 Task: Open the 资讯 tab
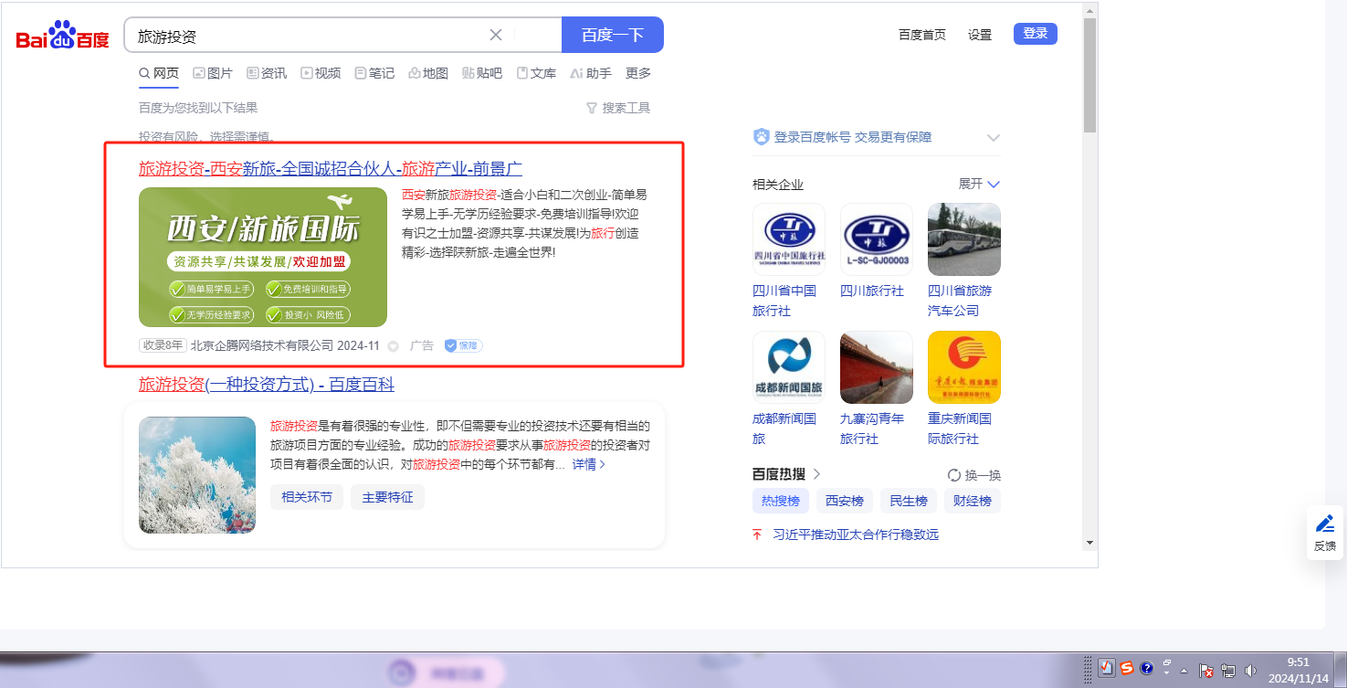click(267, 73)
